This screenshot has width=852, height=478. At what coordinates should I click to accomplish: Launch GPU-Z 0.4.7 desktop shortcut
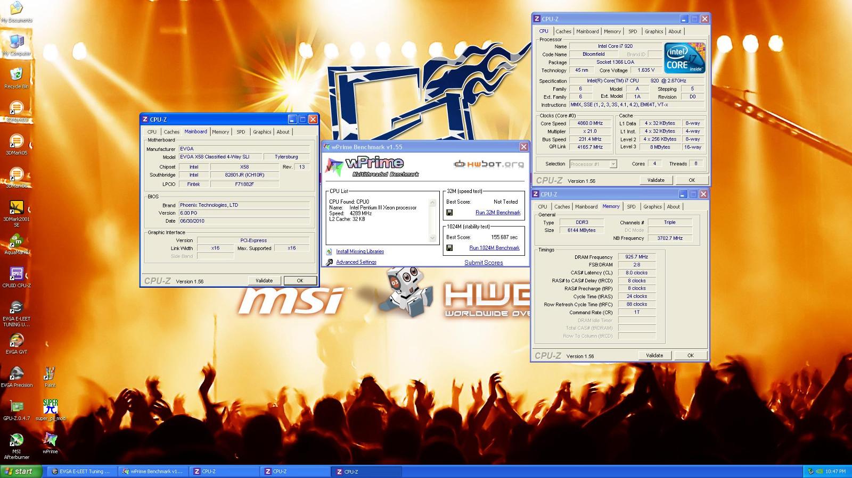(17, 409)
